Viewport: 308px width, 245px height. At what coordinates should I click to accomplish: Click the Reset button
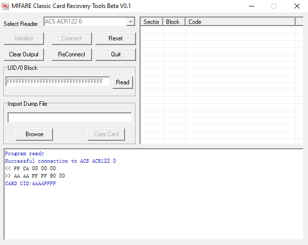tap(115, 38)
